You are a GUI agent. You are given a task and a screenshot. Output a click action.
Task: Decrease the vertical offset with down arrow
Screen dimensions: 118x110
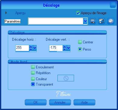click(65, 49)
